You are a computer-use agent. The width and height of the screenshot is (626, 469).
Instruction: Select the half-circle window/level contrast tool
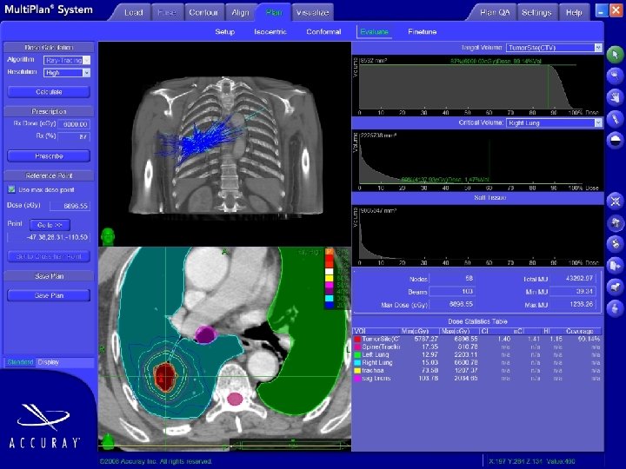point(615,140)
